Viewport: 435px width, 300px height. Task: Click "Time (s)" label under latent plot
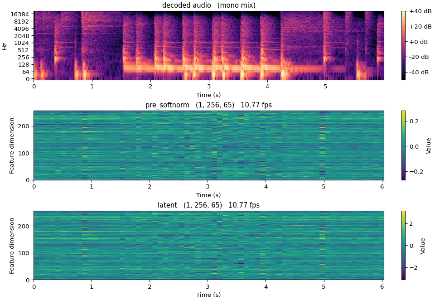(x=208, y=295)
